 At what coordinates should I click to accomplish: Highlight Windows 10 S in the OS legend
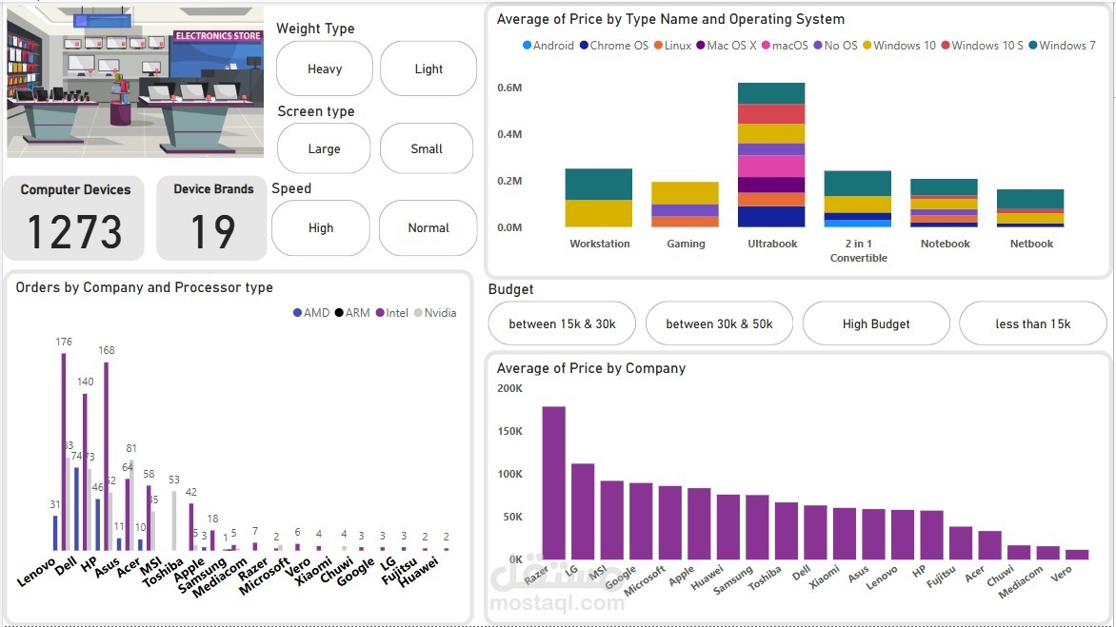click(x=982, y=46)
